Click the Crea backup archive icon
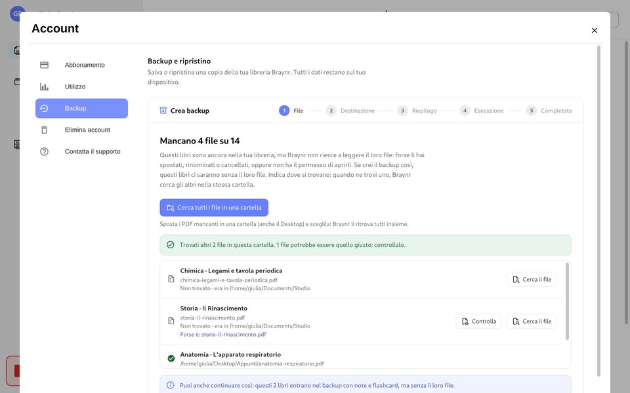The image size is (630, 393). tap(163, 110)
